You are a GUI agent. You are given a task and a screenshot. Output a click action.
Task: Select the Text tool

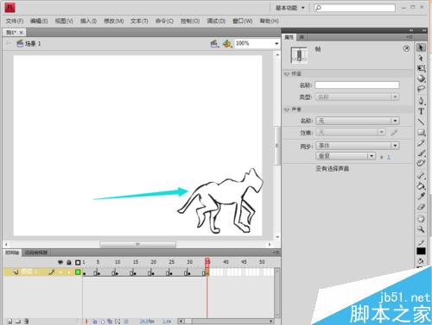coord(421,111)
